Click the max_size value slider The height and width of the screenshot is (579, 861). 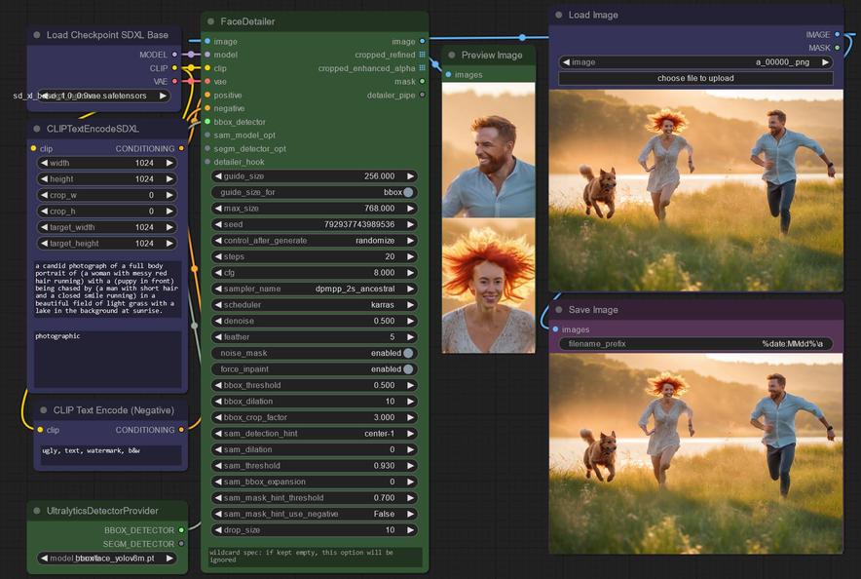tap(314, 209)
